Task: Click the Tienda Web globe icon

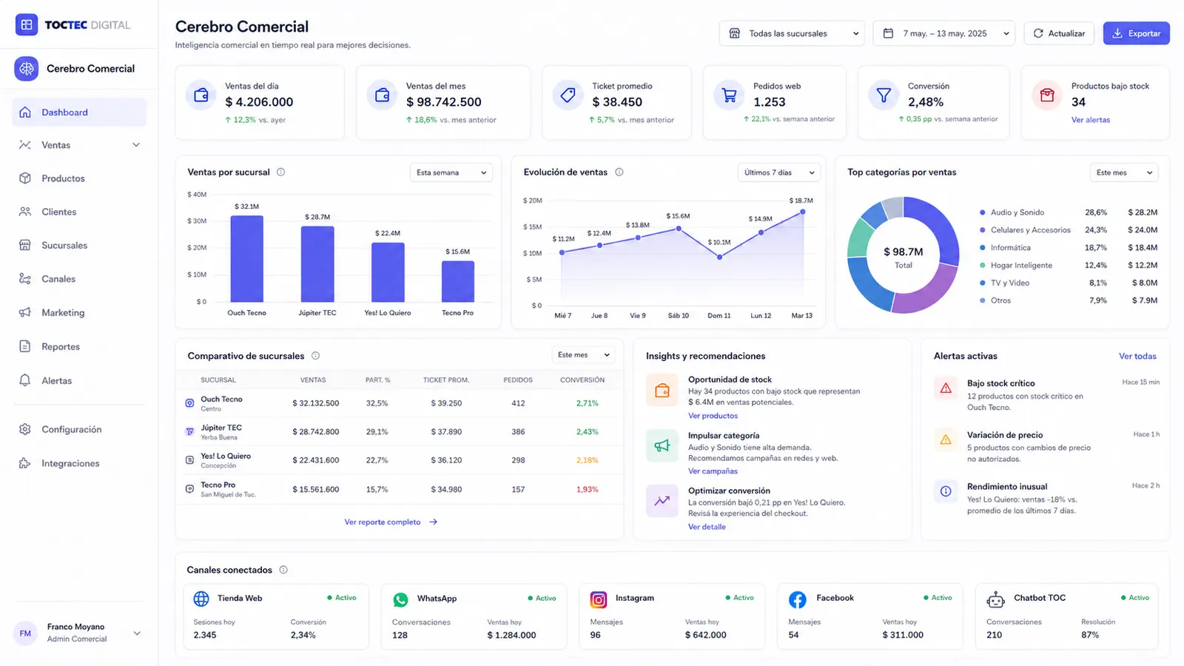Action: tap(201, 599)
